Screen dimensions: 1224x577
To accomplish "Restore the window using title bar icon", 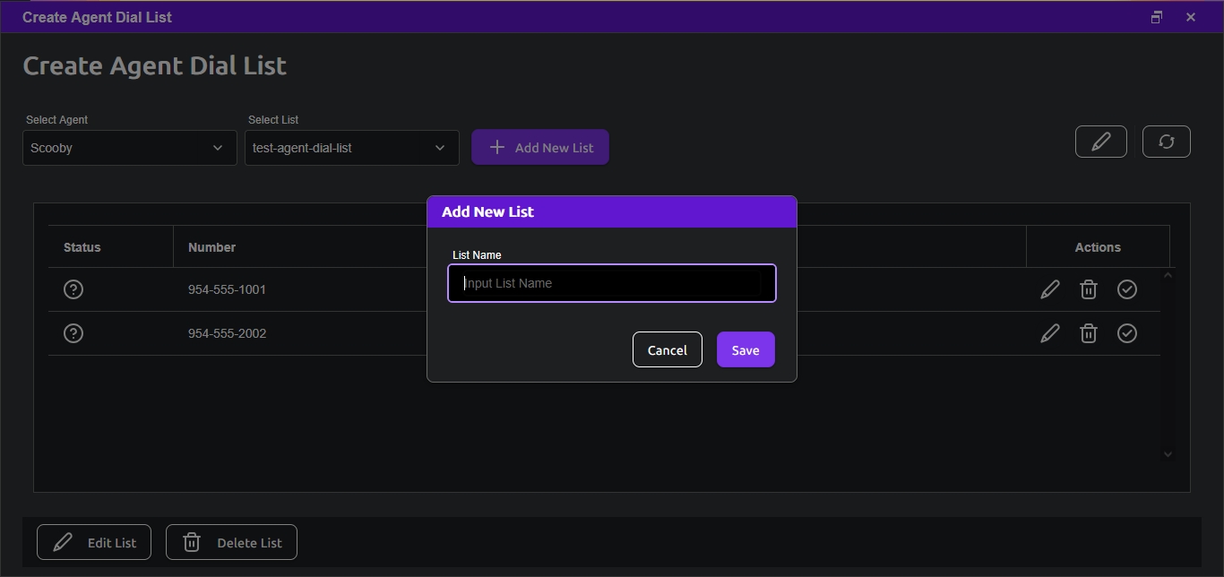I will 1157,17.
